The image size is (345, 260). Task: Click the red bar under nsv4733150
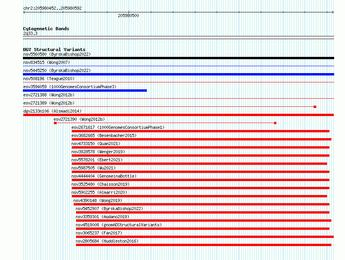pos(200,147)
